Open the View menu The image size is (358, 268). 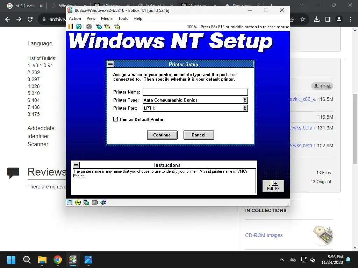click(91, 18)
